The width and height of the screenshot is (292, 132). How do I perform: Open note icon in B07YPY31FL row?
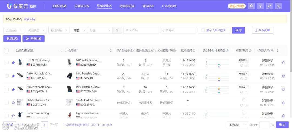(x=246, y=79)
